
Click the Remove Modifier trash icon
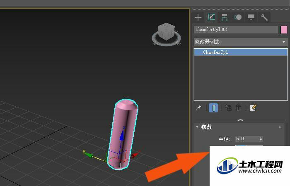pos(238,108)
